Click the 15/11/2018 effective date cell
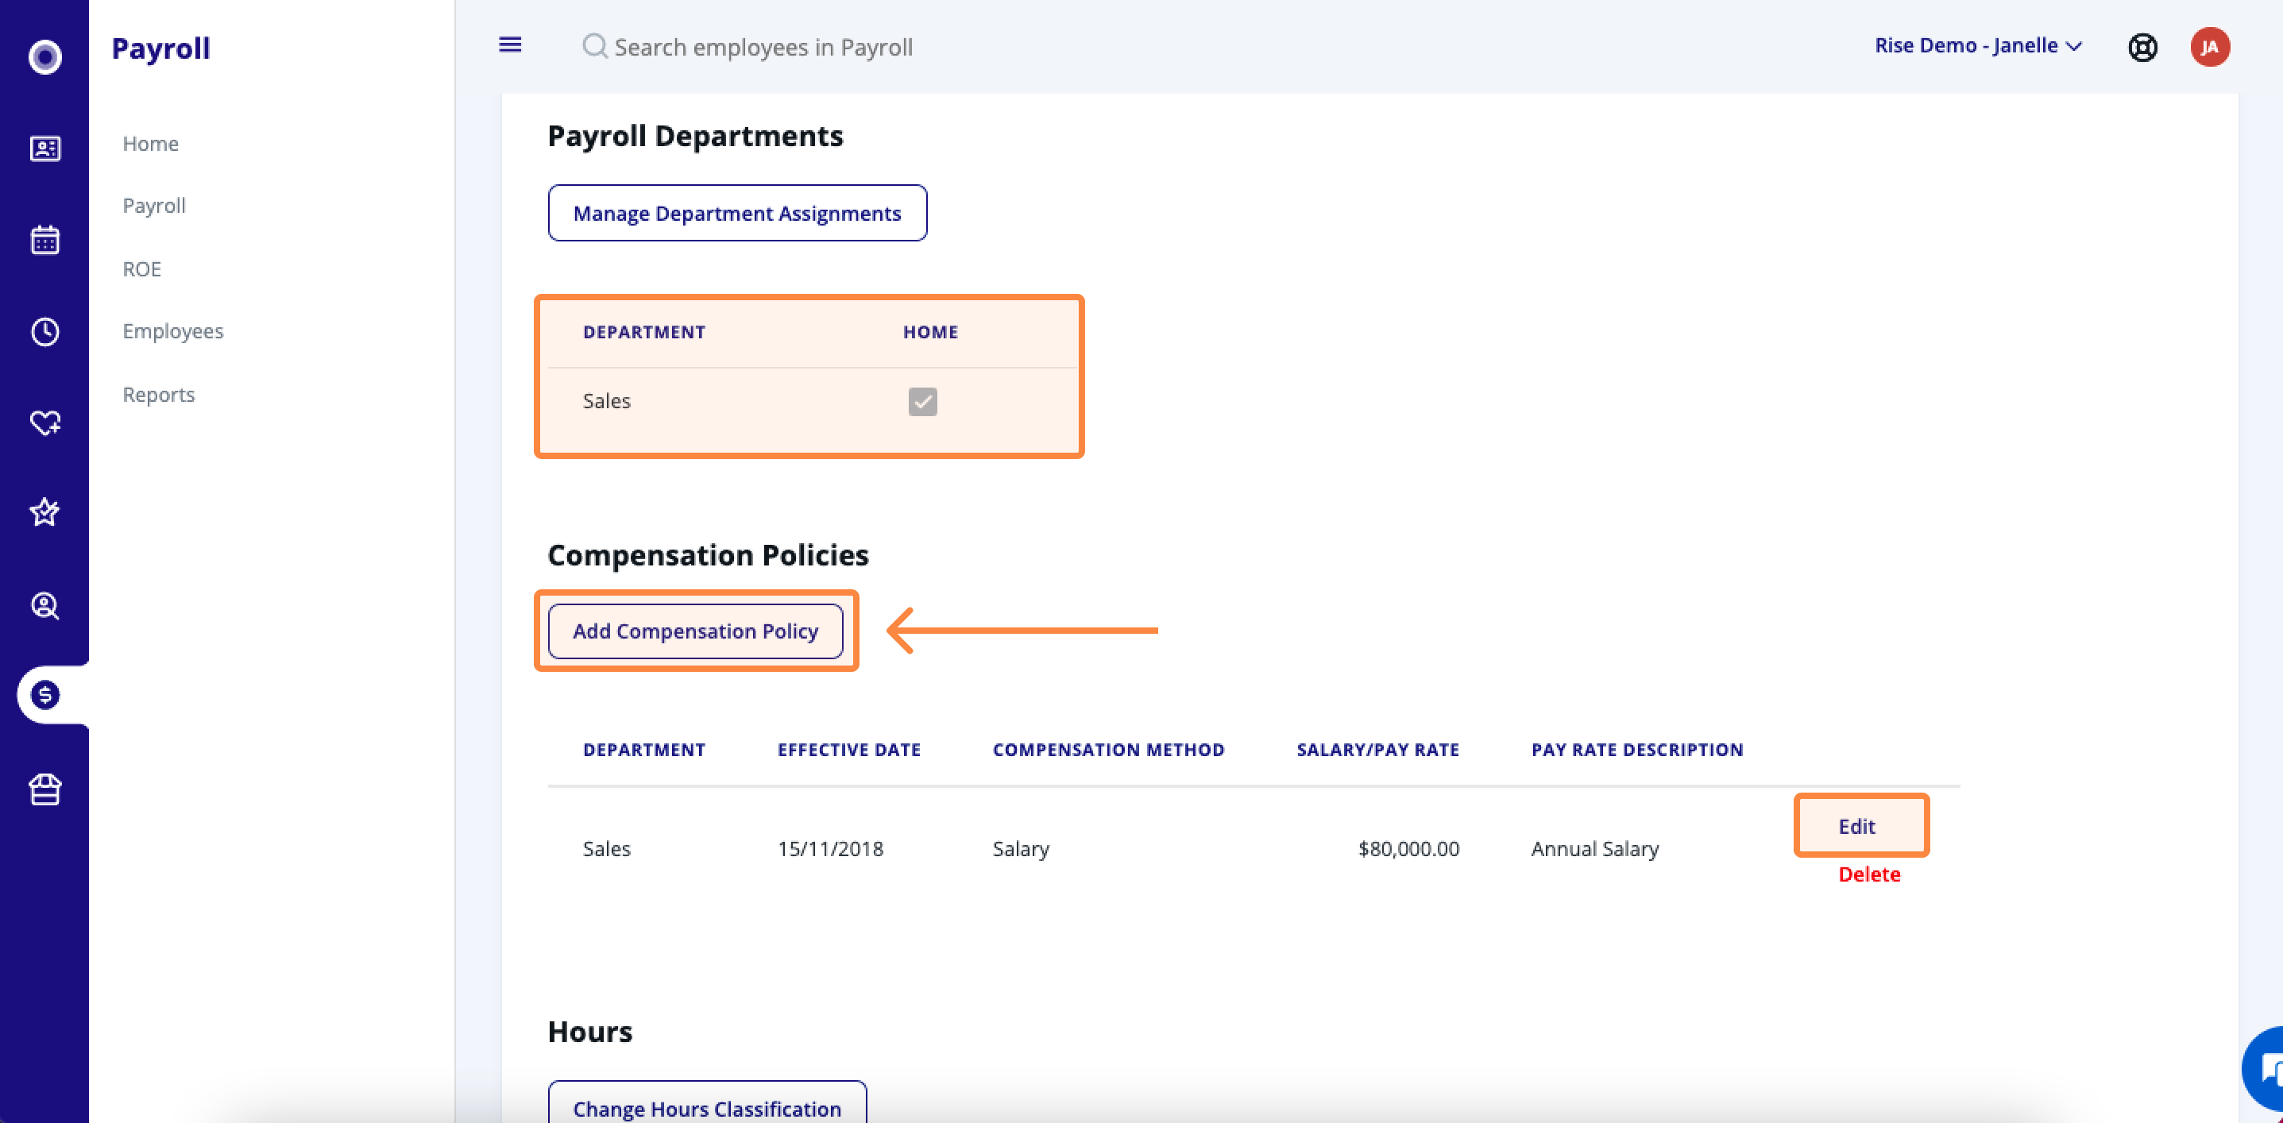The width and height of the screenshot is (2283, 1123). coord(830,848)
